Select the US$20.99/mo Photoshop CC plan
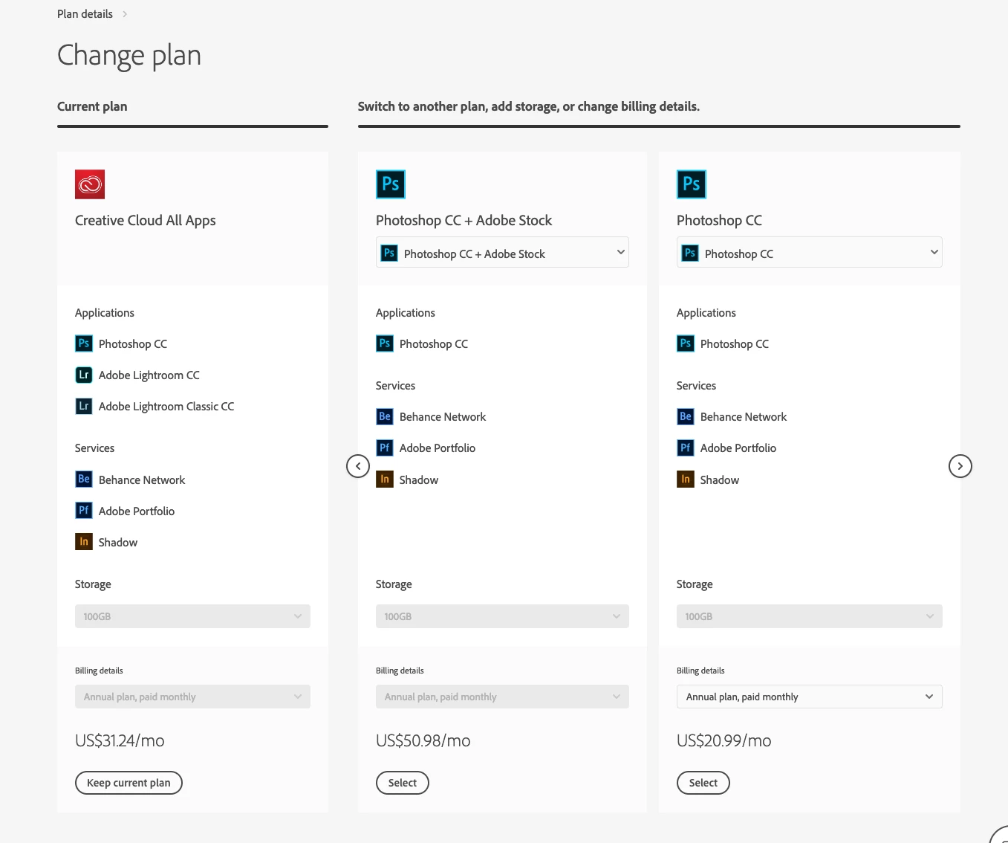Viewport: 1008px width, 843px height. pyautogui.click(x=703, y=783)
